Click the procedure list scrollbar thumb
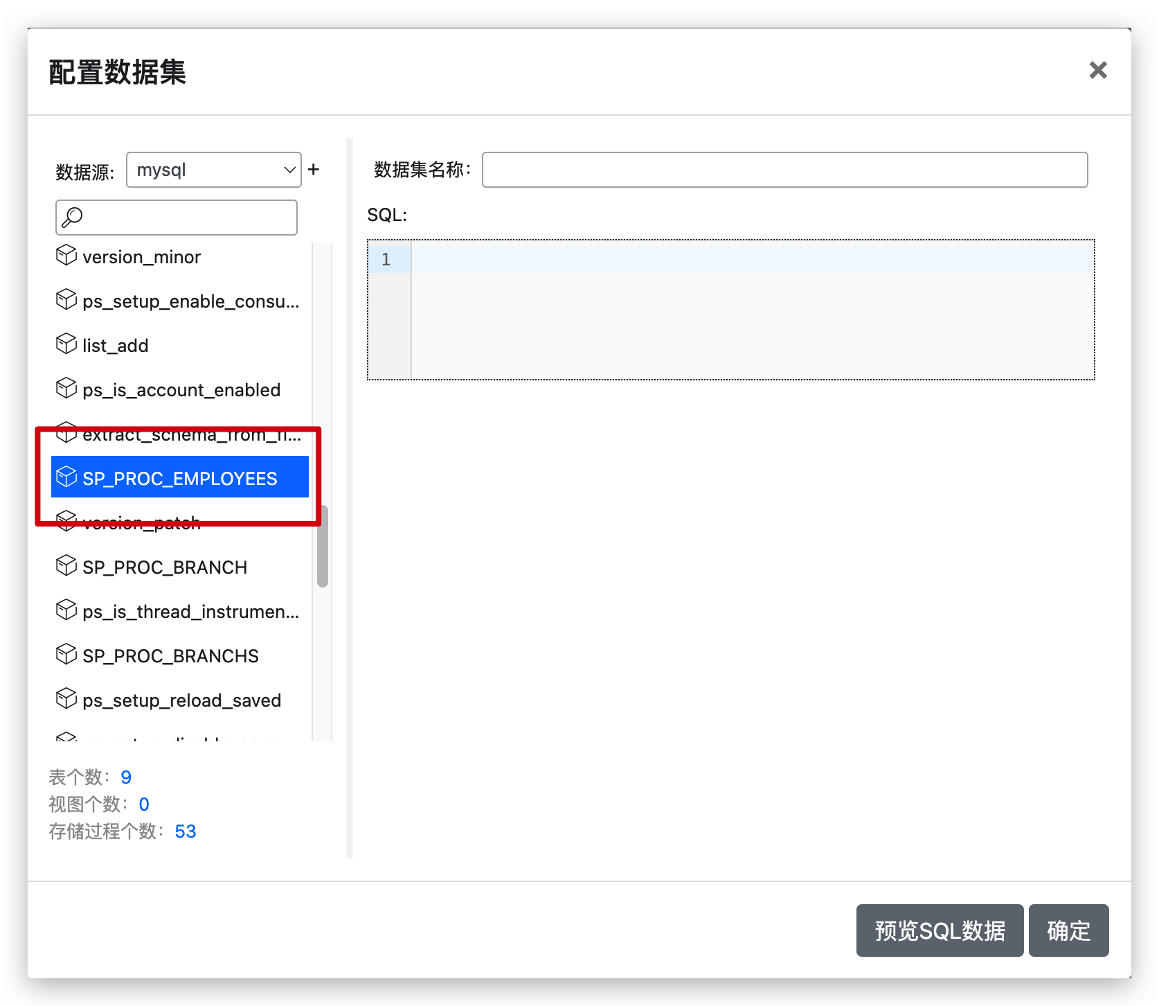Image resolution: width=1159 pixels, height=1006 pixels. click(x=323, y=547)
